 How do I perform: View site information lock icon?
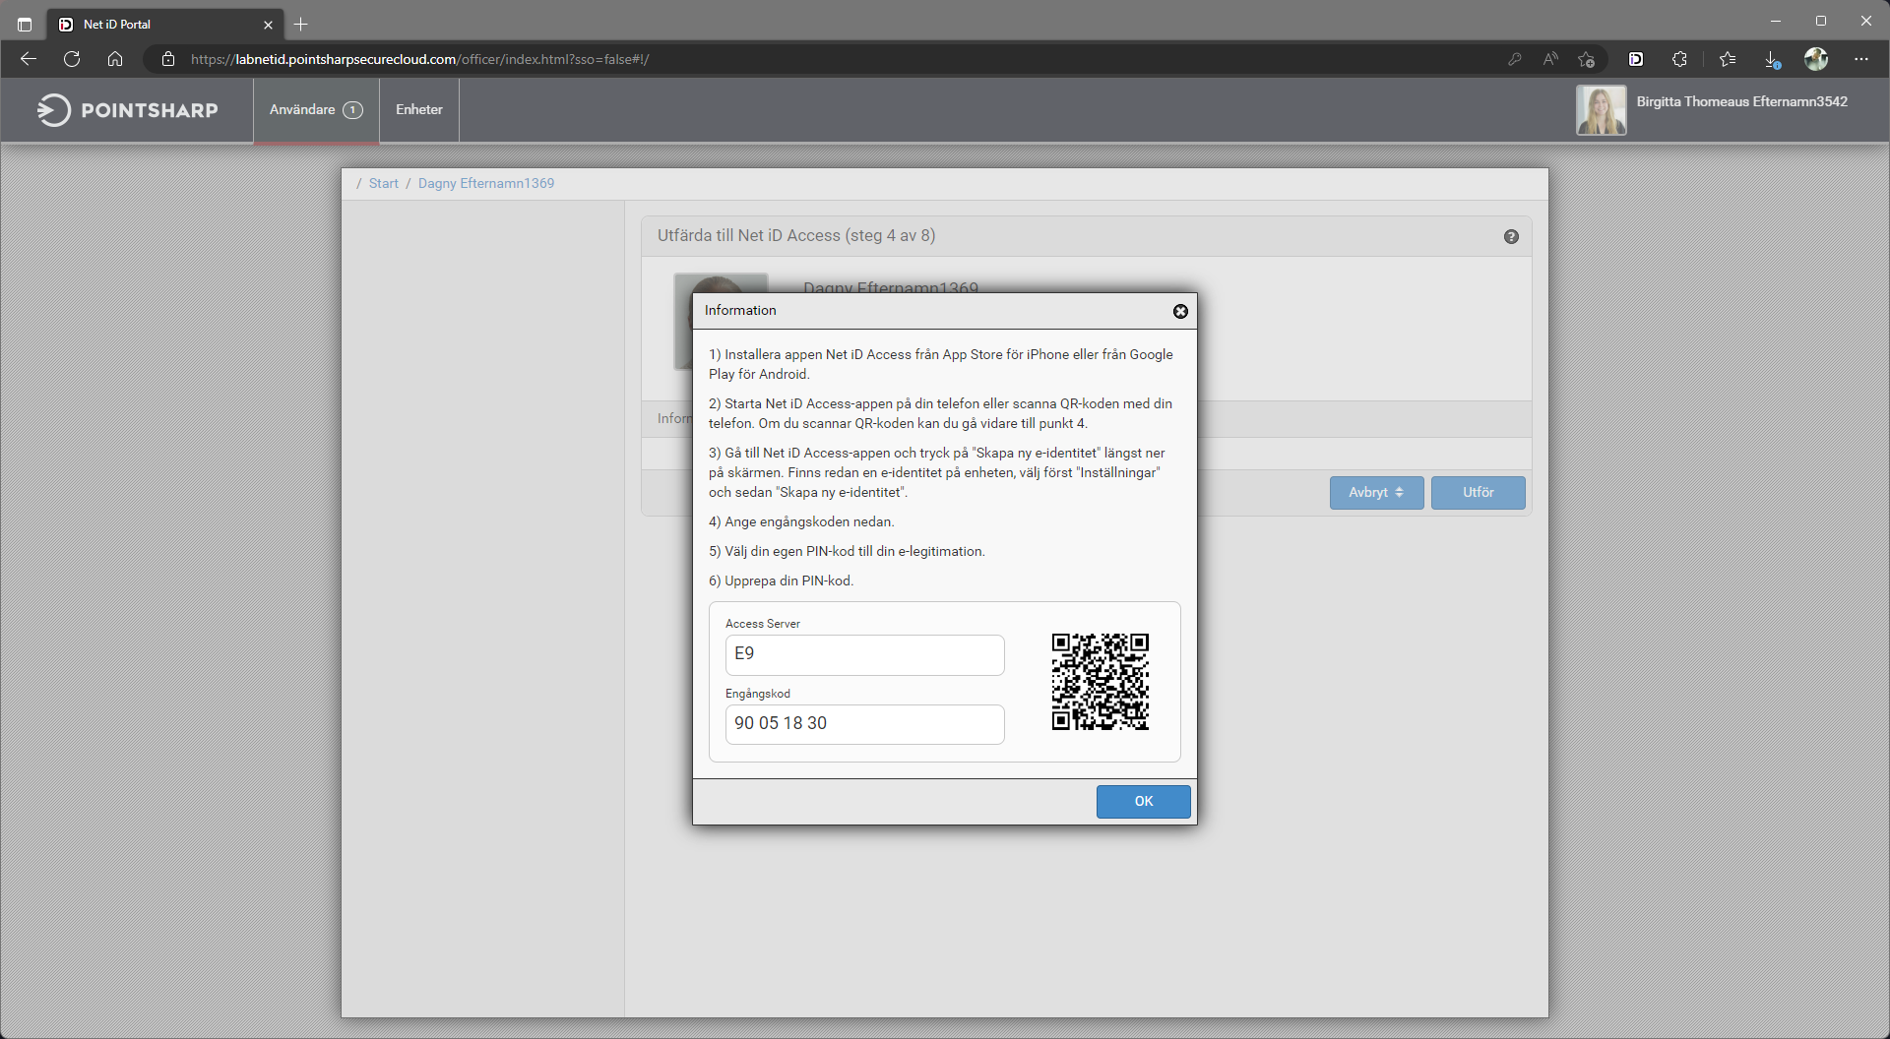(168, 59)
